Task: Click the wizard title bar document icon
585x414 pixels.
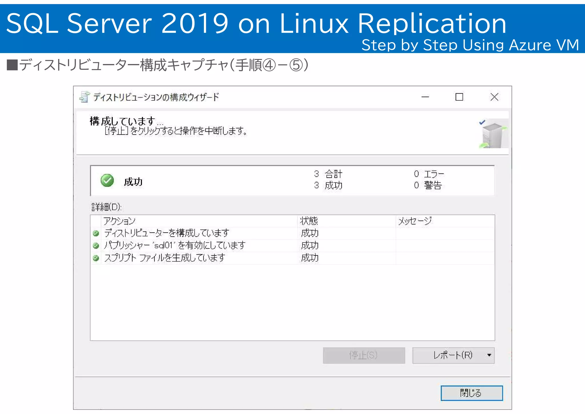Action: click(85, 97)
